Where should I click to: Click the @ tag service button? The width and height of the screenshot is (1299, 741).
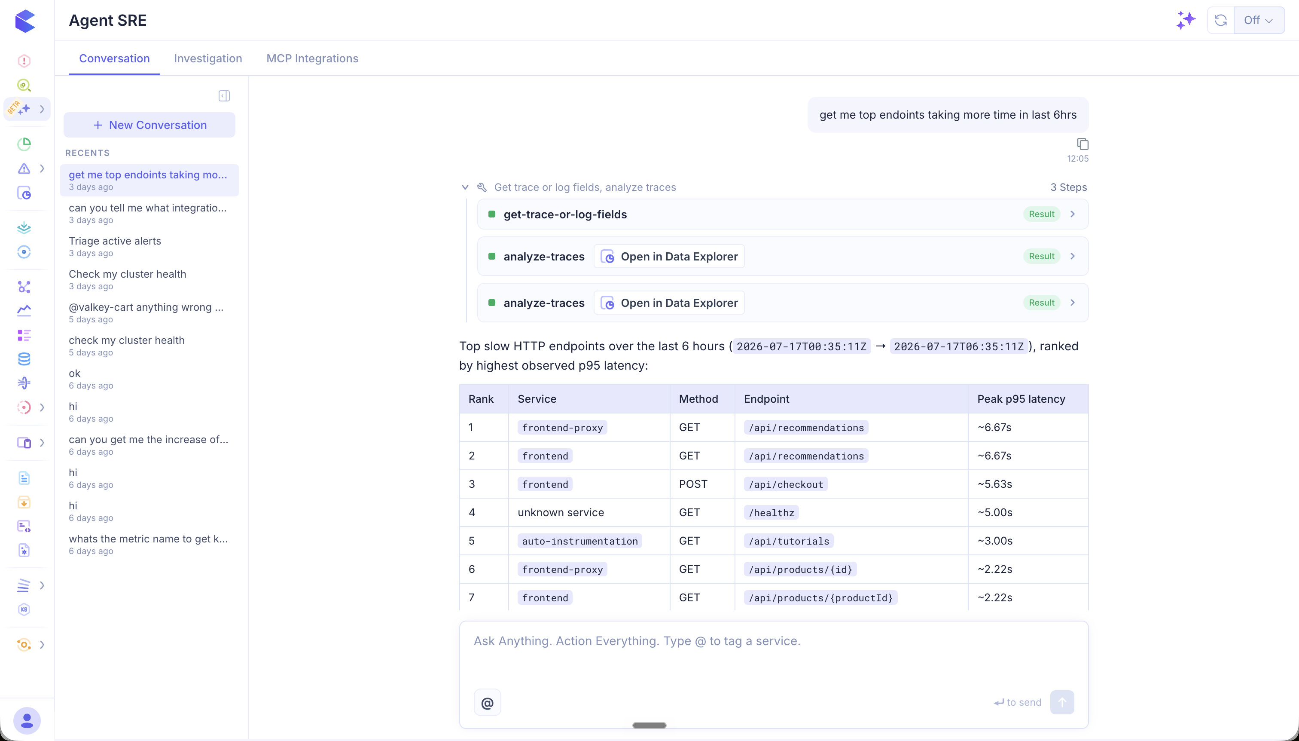(x=487, y=702)
